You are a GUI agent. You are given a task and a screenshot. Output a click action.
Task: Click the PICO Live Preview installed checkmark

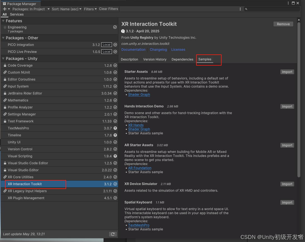tap(115, 52)
